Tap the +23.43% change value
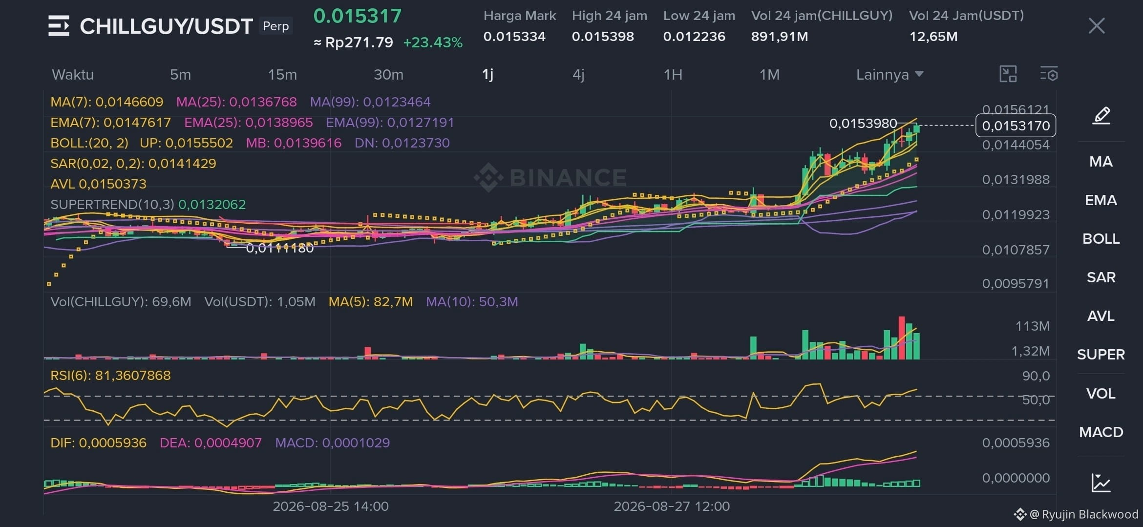The image size is (1143, 527). (x=433, y=43)
